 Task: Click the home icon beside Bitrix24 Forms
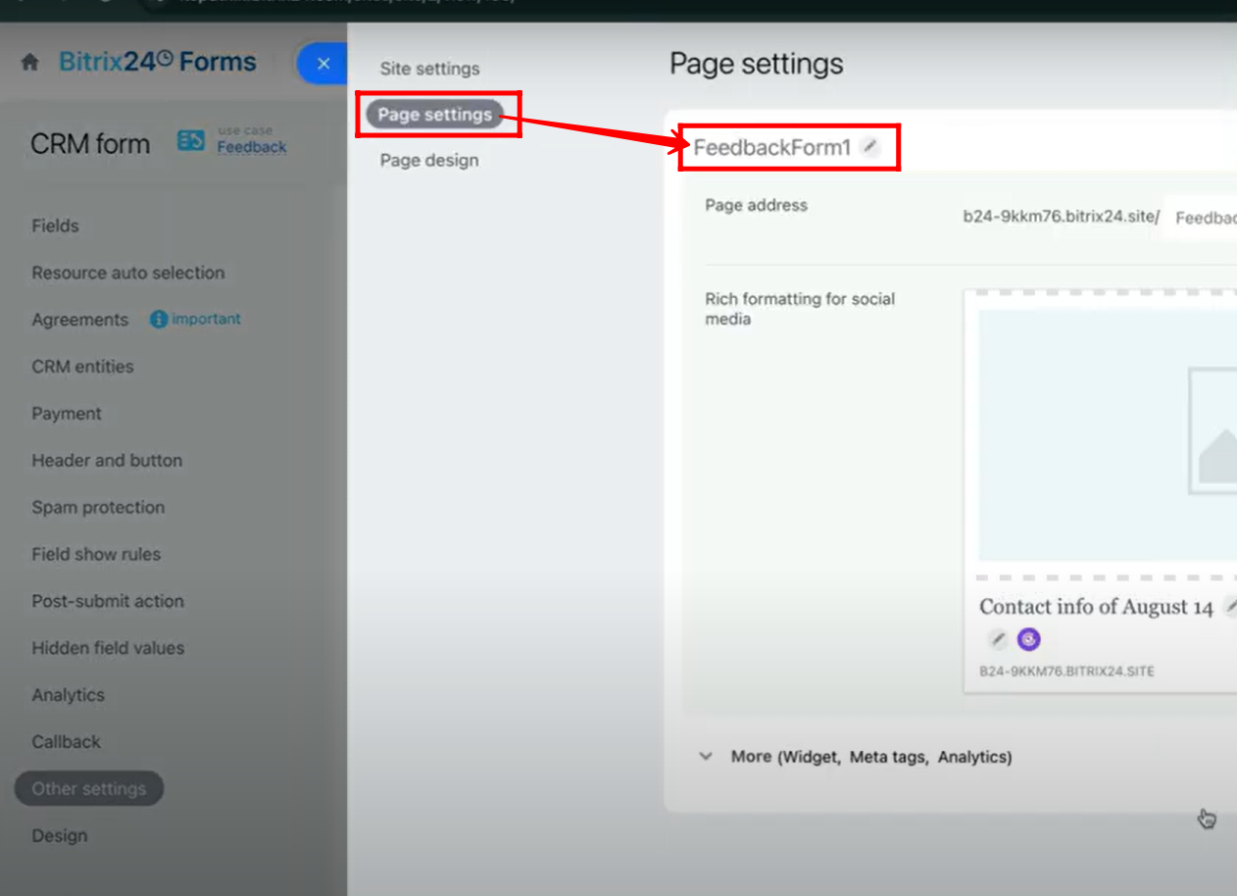pyautogui.click(x=30, y=63)
